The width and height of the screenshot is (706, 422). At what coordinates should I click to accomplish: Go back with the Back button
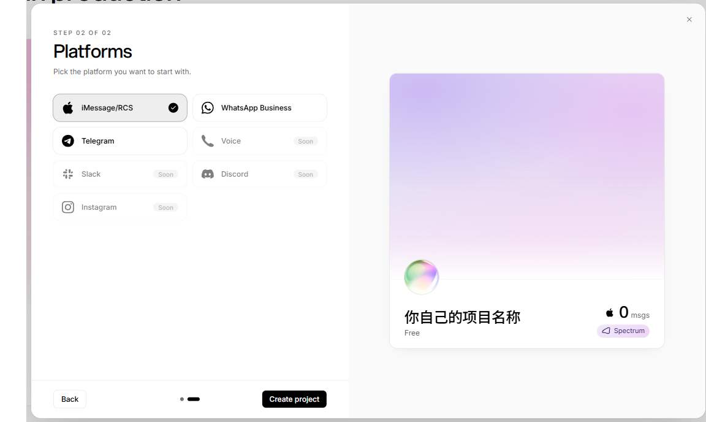[x=70, y=399]
